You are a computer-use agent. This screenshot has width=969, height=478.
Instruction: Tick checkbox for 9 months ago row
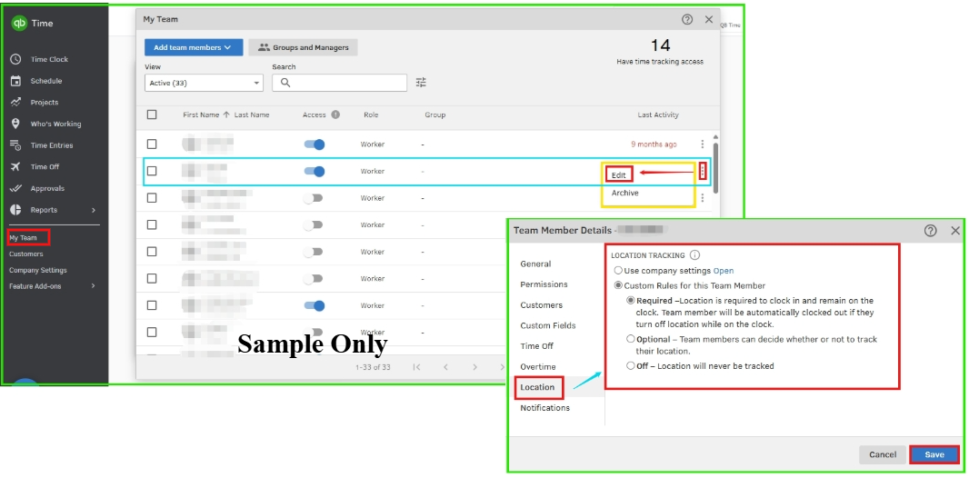152,144
